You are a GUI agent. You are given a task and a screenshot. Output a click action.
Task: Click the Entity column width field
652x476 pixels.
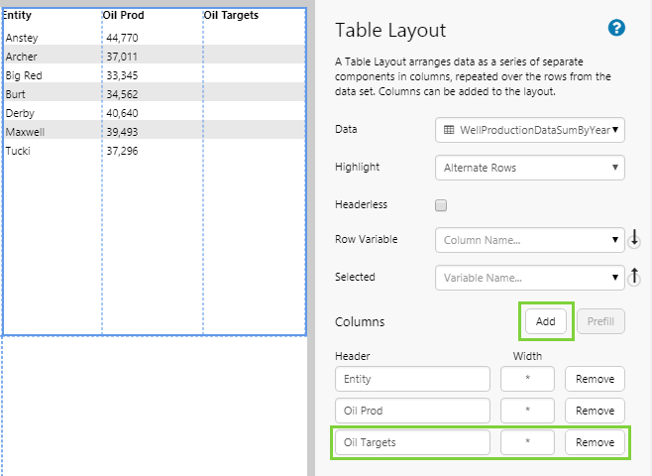527,379
